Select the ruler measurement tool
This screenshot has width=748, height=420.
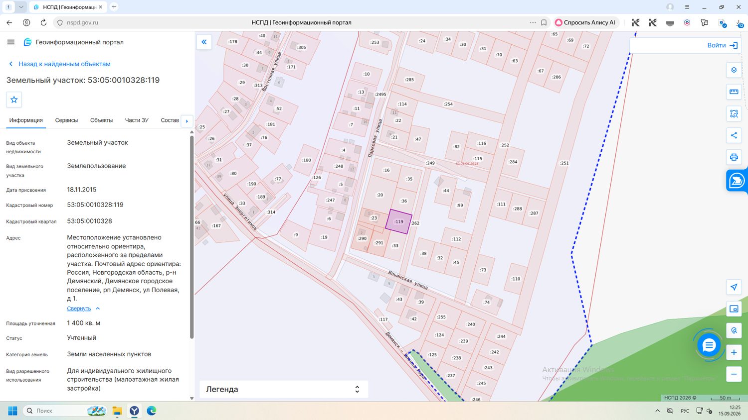point(734,92)
